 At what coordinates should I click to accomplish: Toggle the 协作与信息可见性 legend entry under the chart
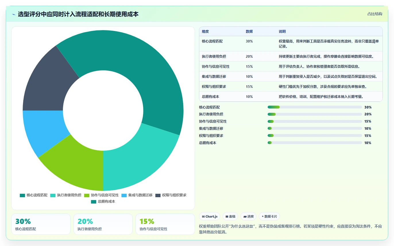coord(101,195)
